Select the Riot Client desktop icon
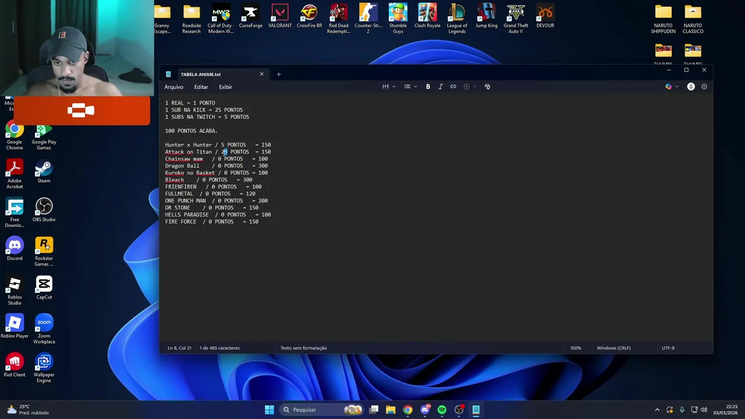745x419 pixels. coord(15,366)
